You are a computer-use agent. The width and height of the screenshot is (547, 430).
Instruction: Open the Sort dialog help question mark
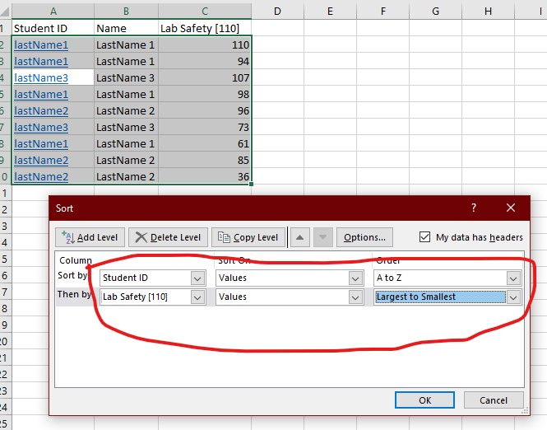click(473, 208)
